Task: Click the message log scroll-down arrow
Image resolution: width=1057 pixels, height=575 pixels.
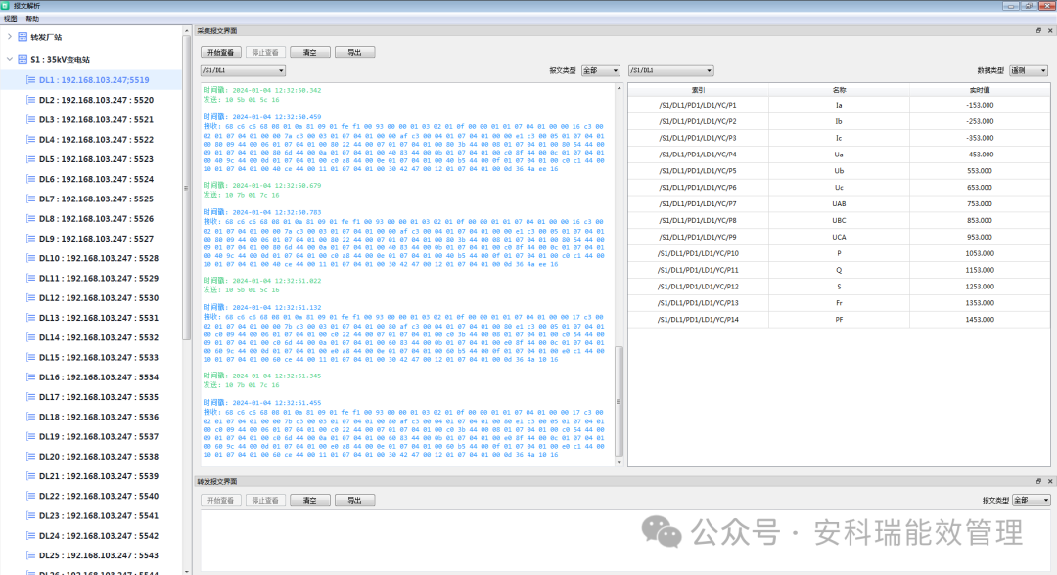Action: tap(619, 463)
